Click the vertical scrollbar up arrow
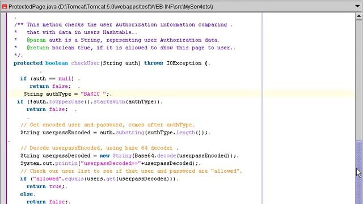The height and width of the screenshot is (204, 363). click(358, 16)
